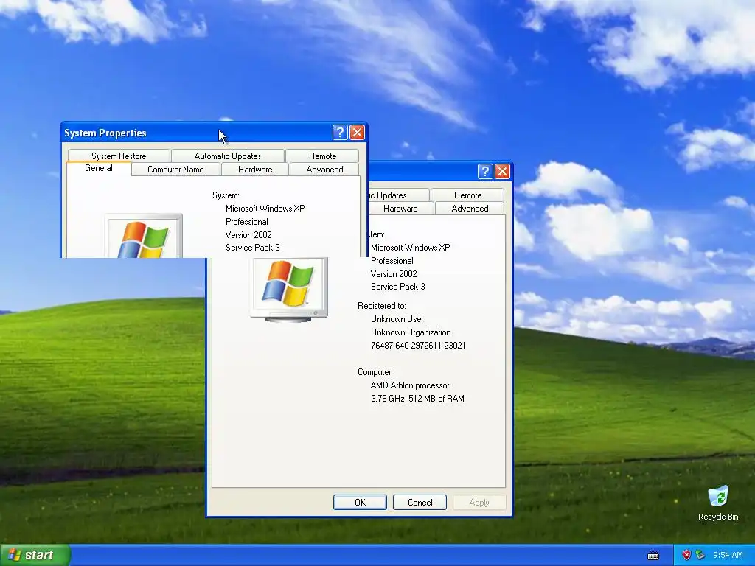This screenshot has height=566, width=755.
Task: Open the Hardware tab in front System Properties window
Action: (254, 170)
